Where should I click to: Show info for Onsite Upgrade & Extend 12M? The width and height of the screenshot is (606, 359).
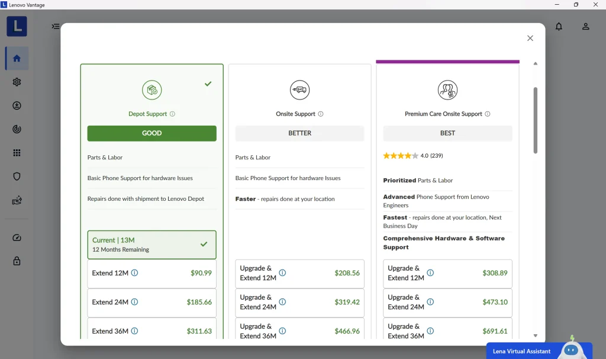coord(282,273)
